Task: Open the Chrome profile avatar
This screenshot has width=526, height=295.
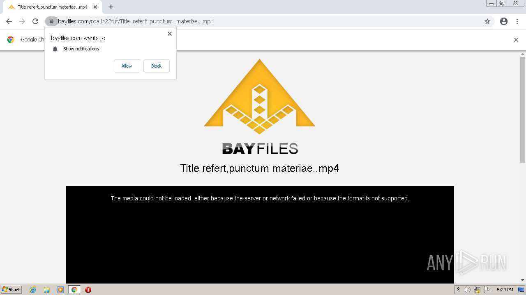Action: click(504, 21)
